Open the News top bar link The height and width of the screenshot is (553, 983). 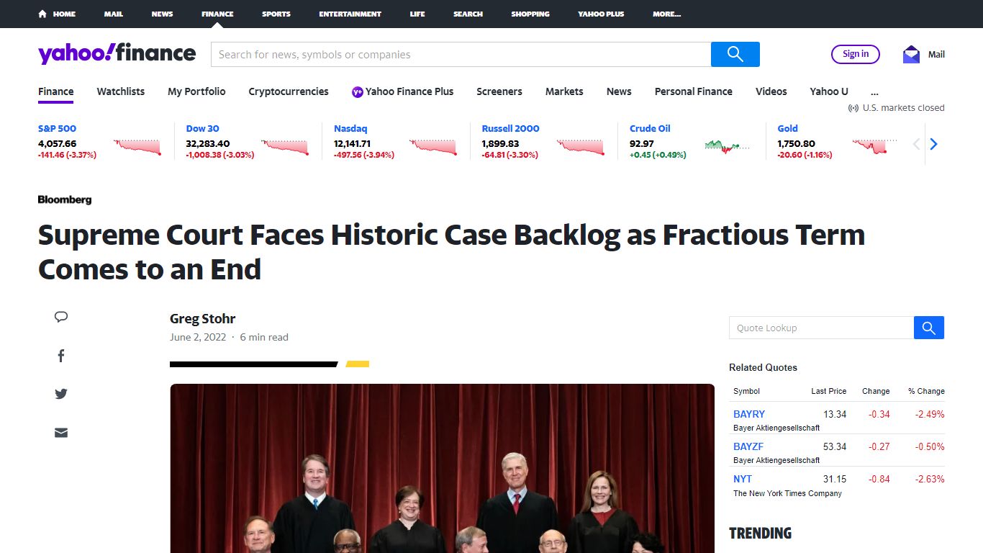click(162, 14)
